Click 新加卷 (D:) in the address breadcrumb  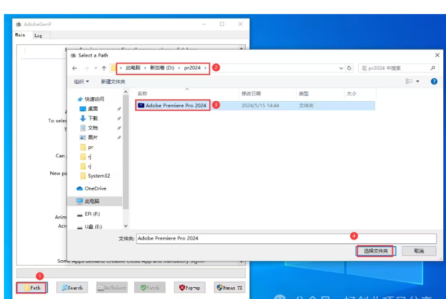tap(162, 68)
